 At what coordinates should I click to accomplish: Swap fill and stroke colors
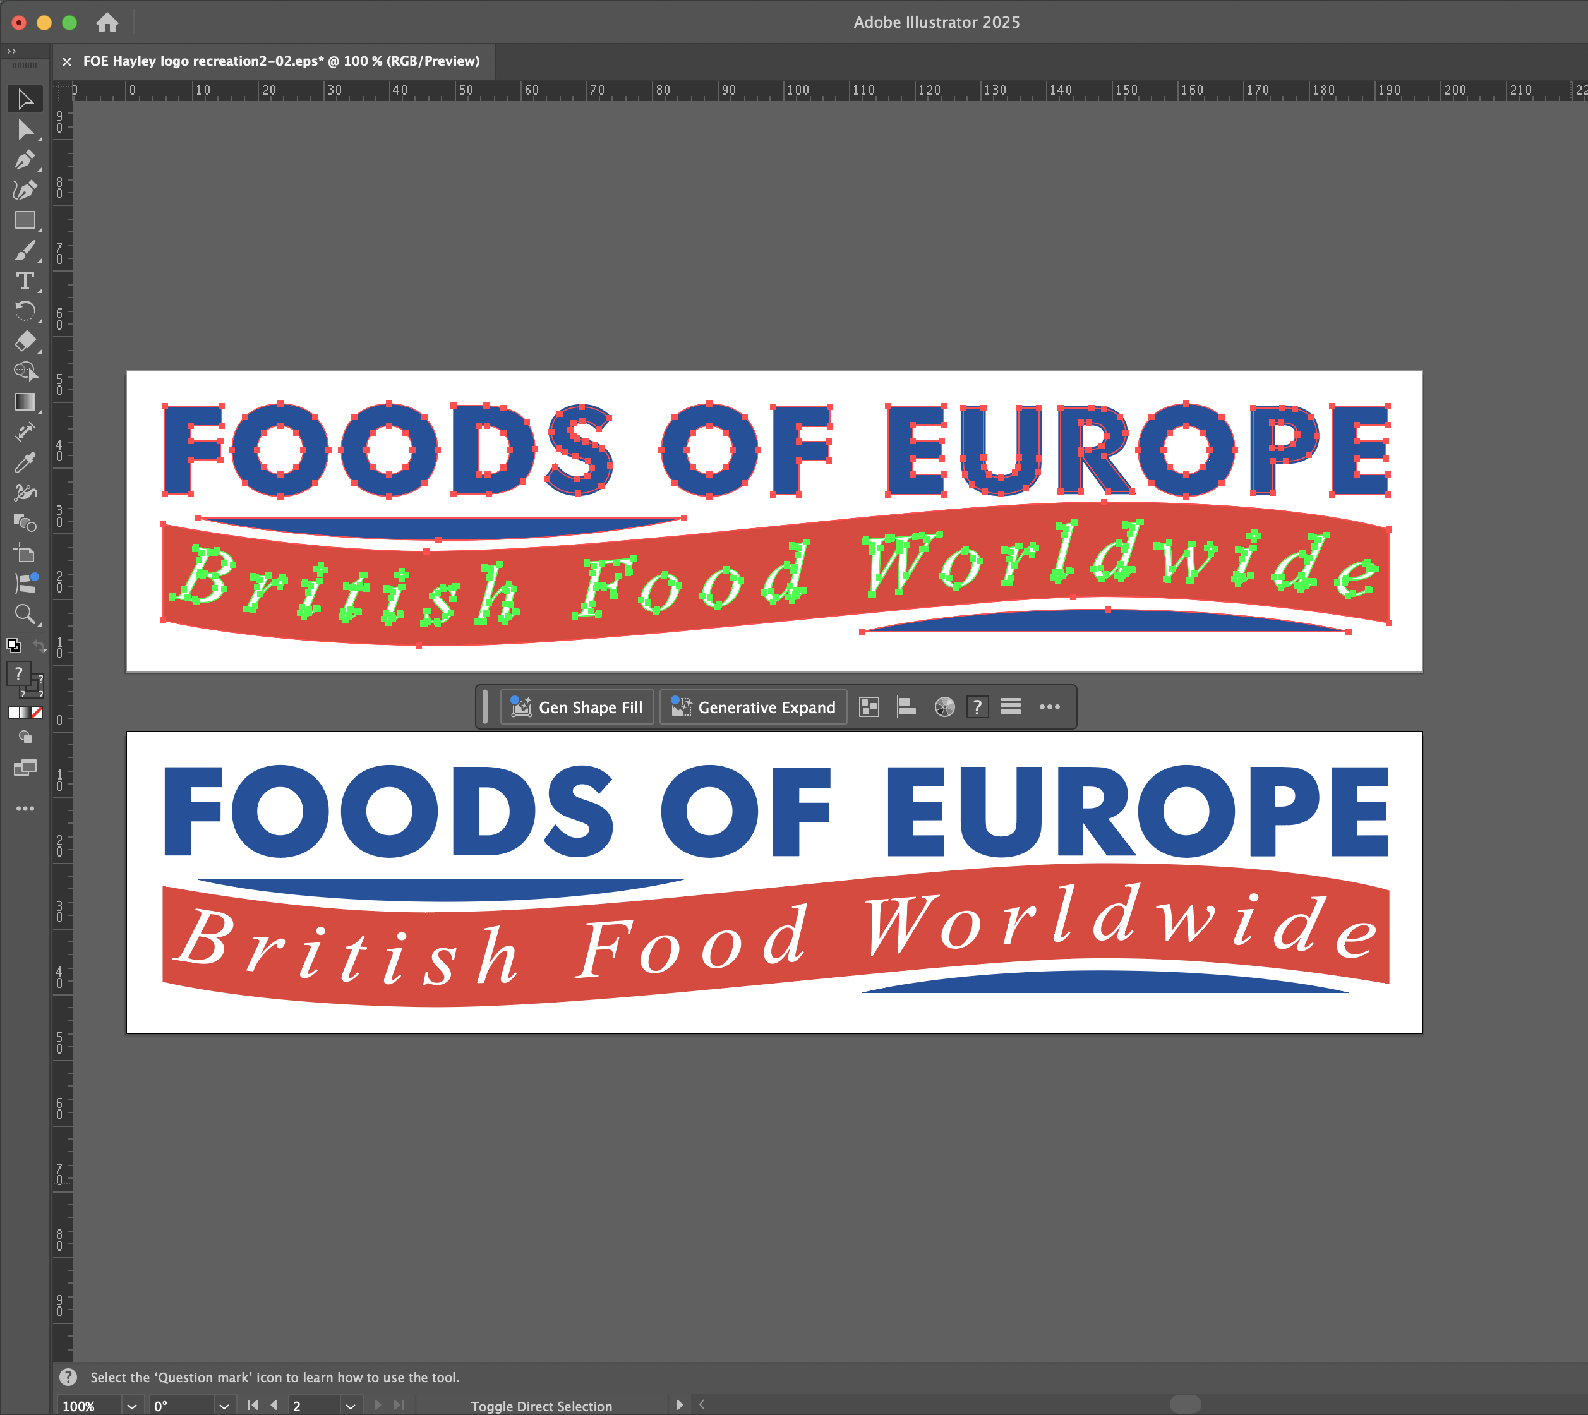click(39, 646)
